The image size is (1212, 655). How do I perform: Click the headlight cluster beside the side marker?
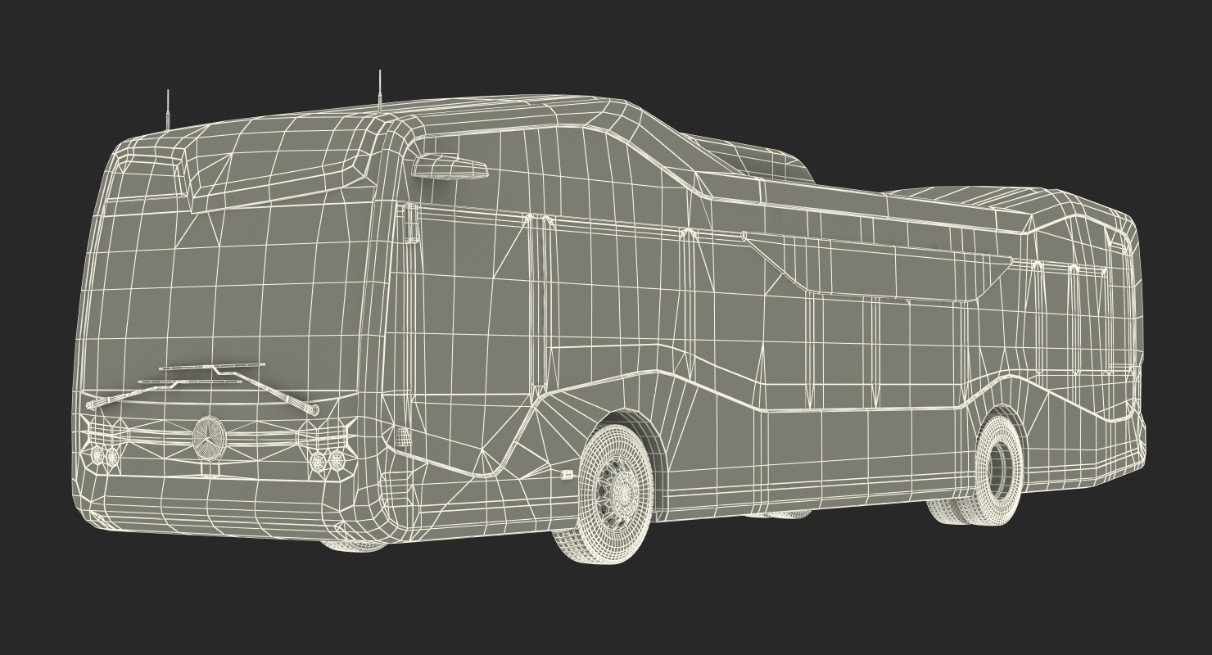[x=328, y=461]
